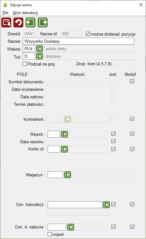Open the Wzór dekretacji menu

click(25, 13)
